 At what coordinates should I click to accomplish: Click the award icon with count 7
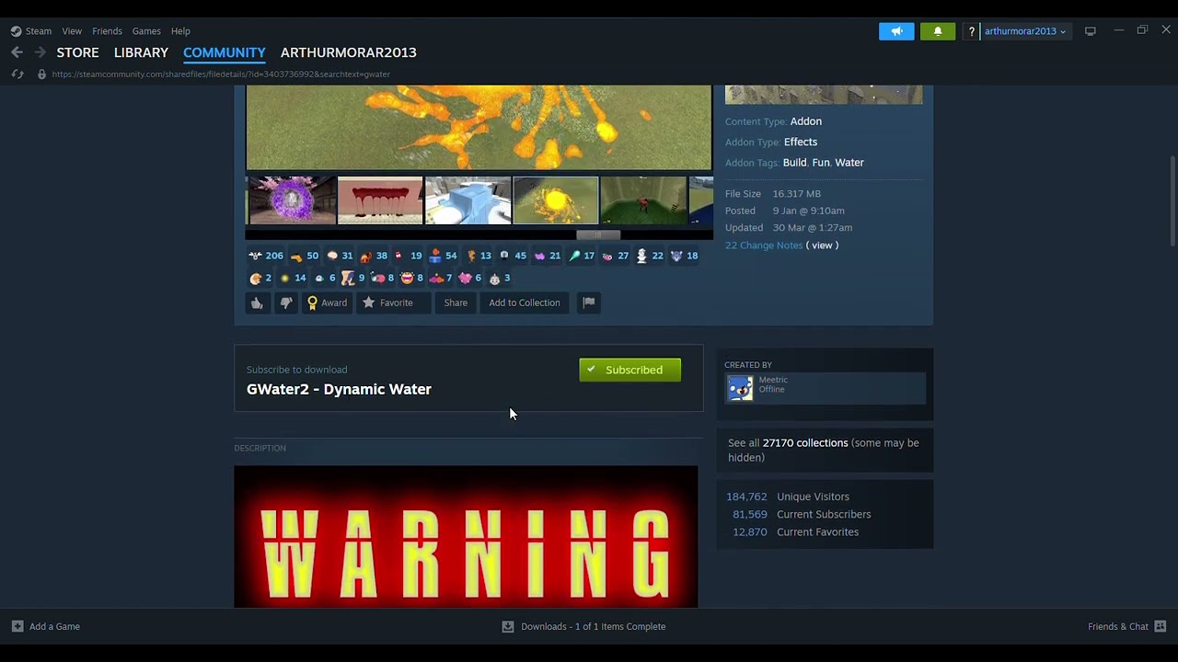tap(436, 278)
